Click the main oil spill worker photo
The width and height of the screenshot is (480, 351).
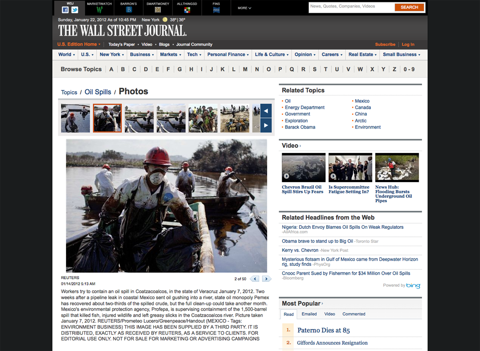pos(166,206)
